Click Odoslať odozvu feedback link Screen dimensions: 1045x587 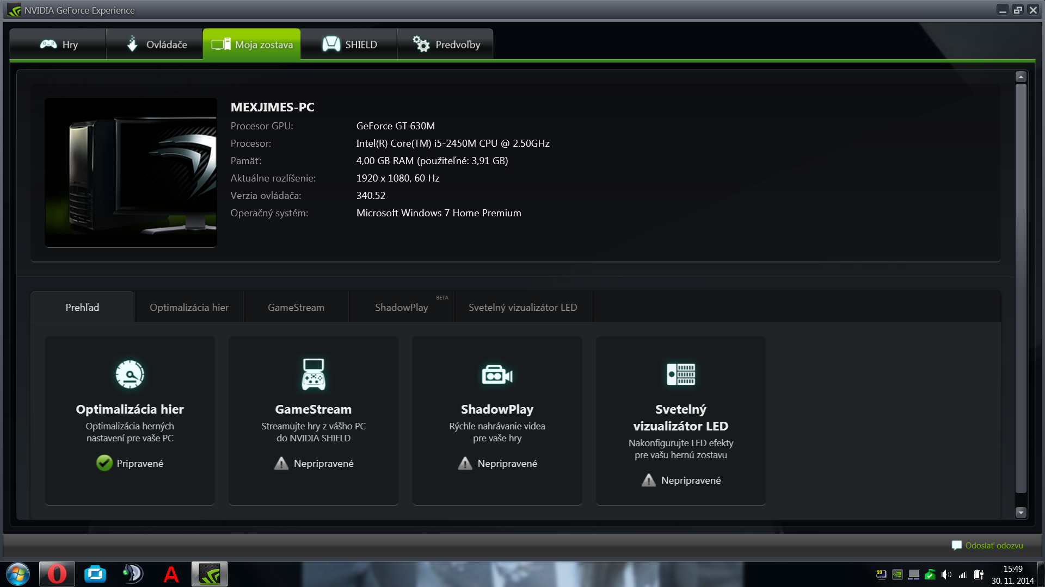[993, 545]
